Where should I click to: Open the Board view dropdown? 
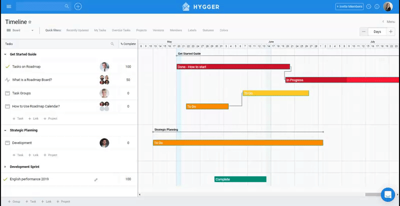[20, 30]
